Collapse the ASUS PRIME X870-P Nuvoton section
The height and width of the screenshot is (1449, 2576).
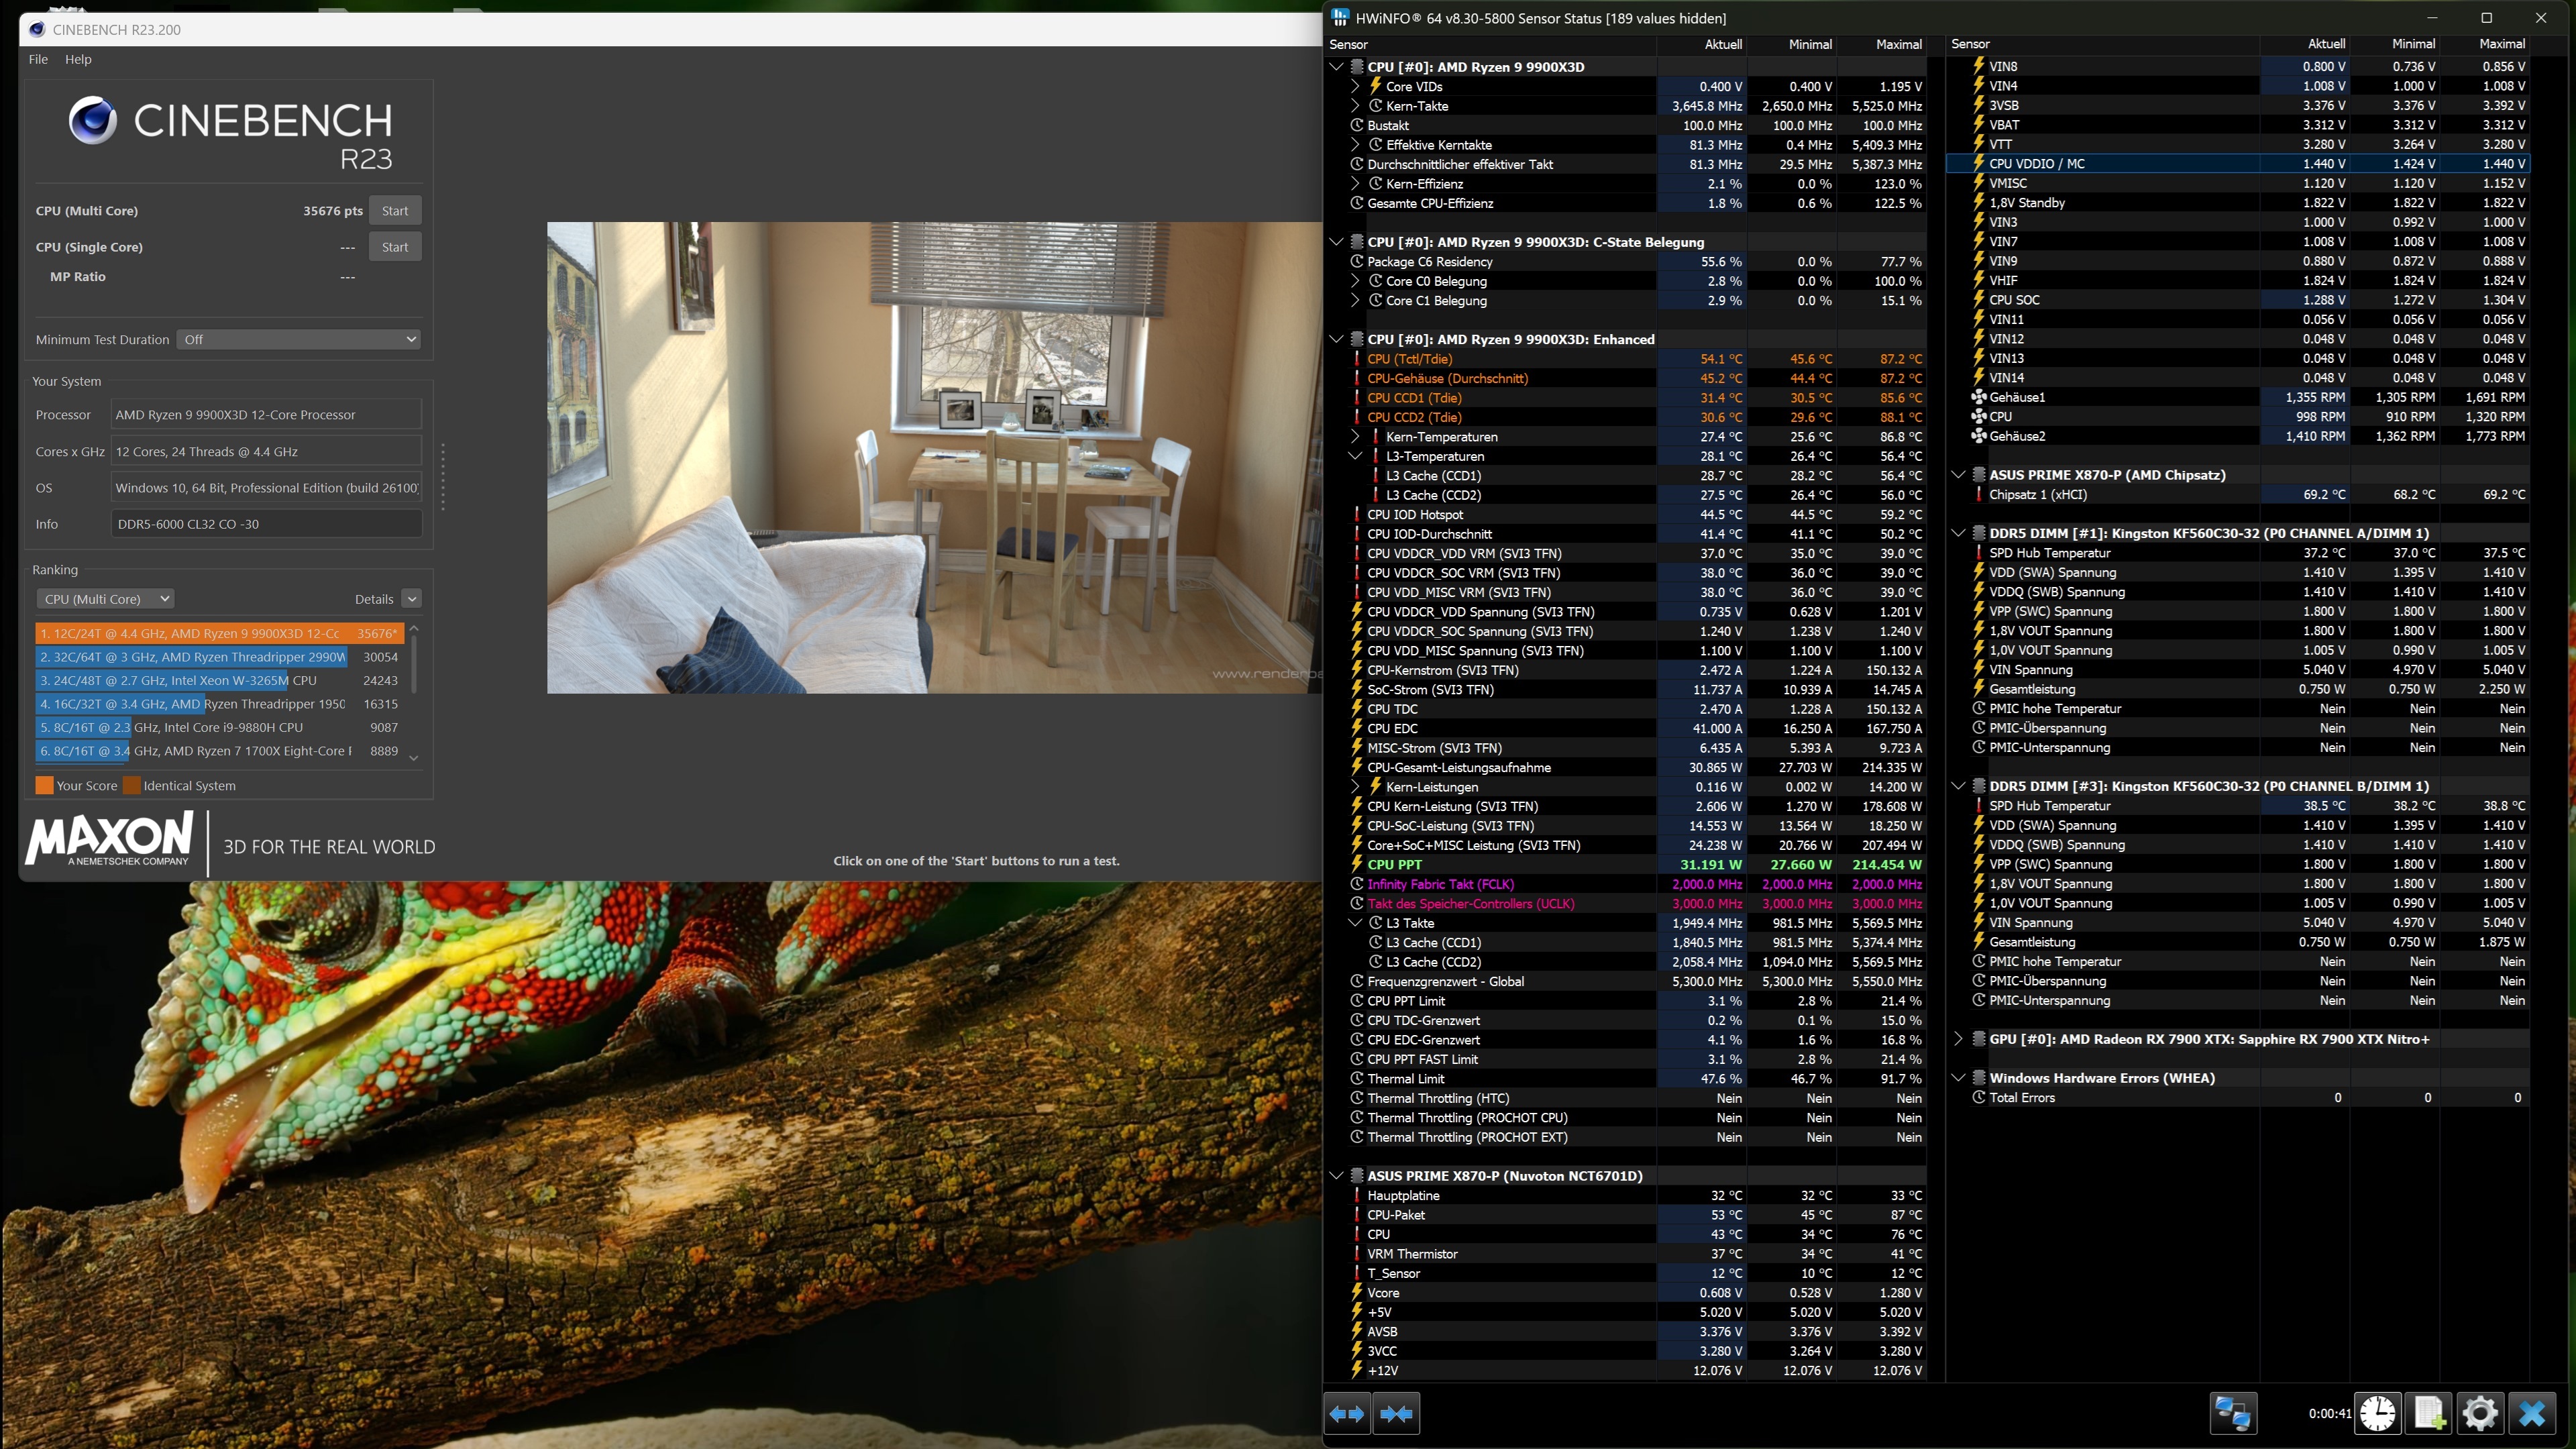pyautogui.click(x=1337, y=1176)
